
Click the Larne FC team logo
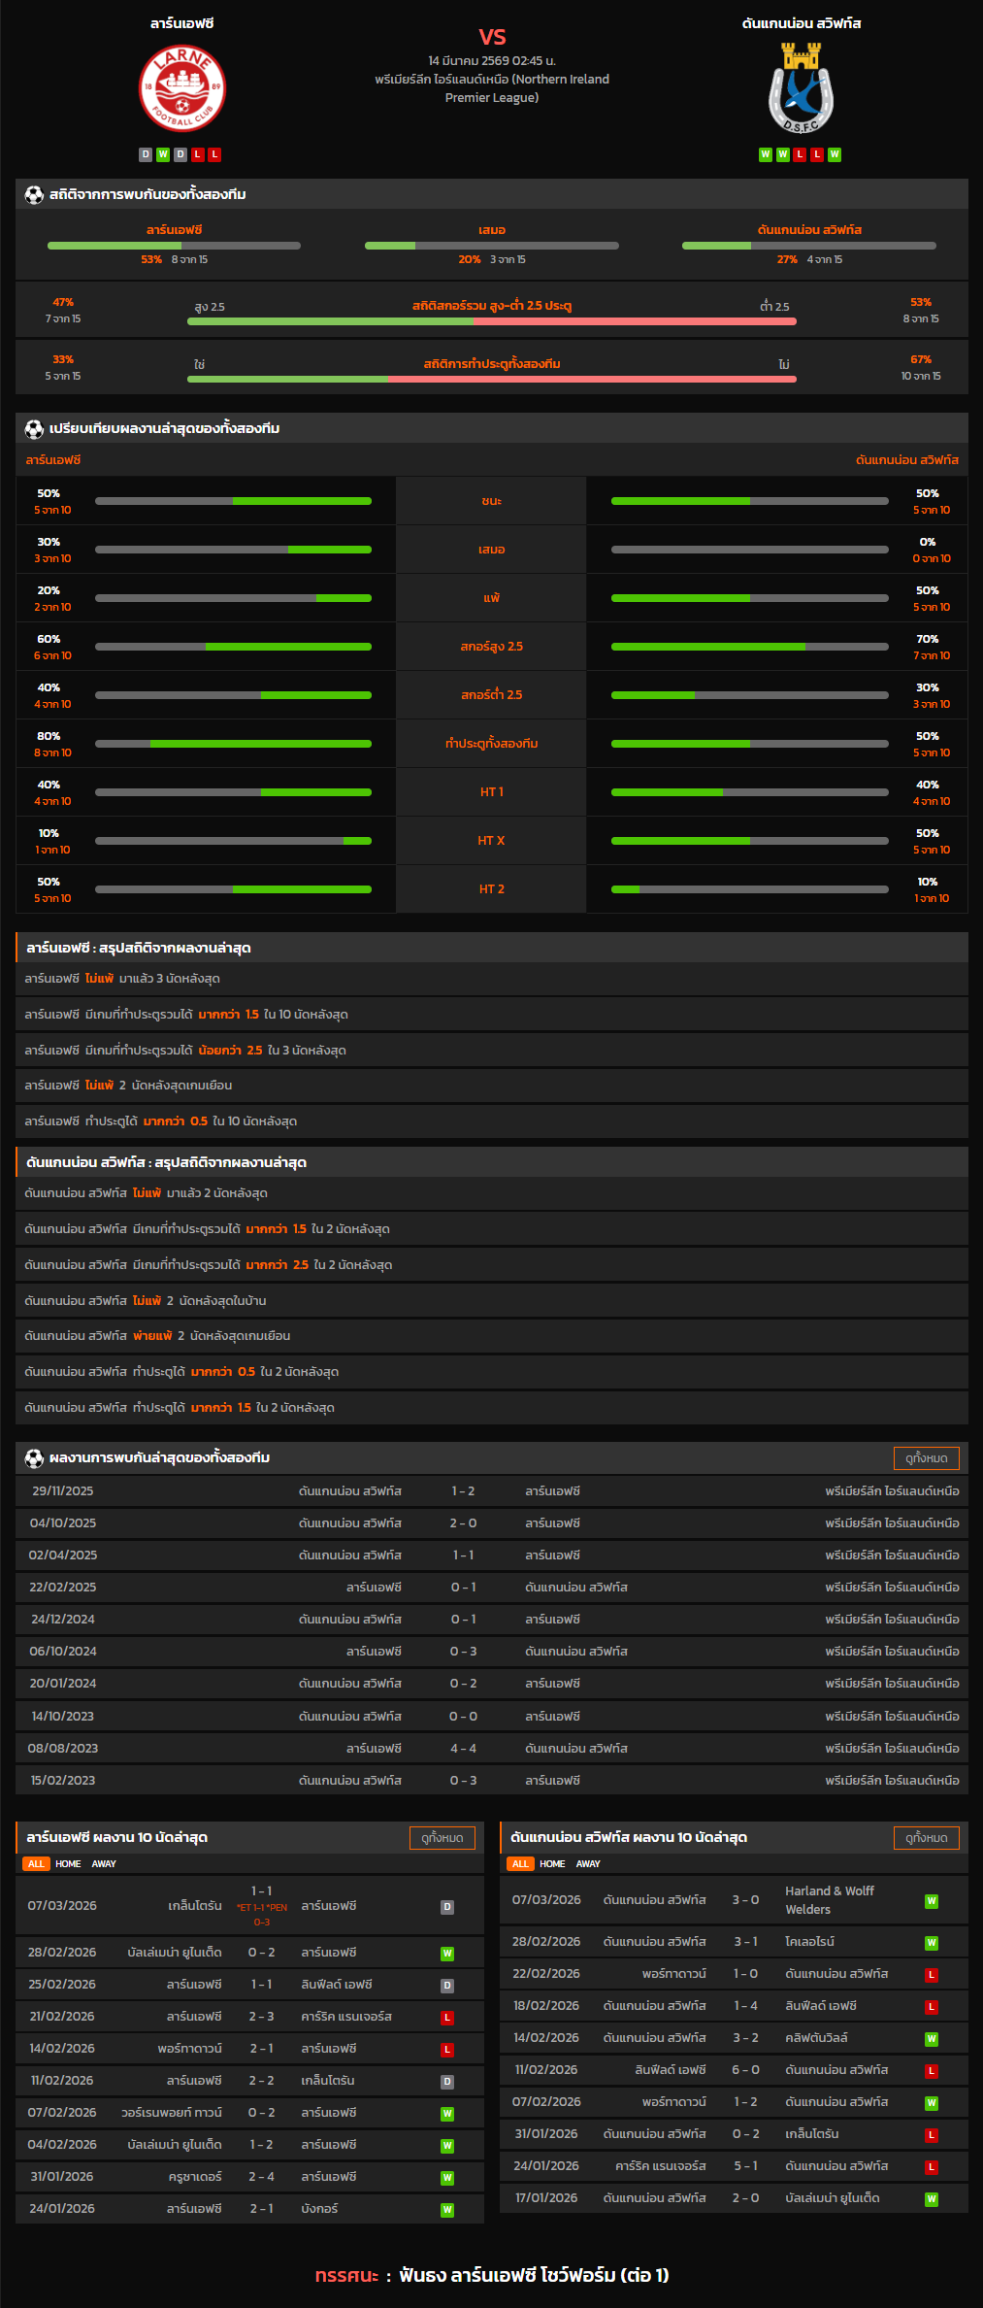click(182, 88)
